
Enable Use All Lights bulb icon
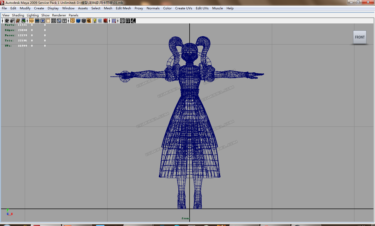(x=95, y=21)
